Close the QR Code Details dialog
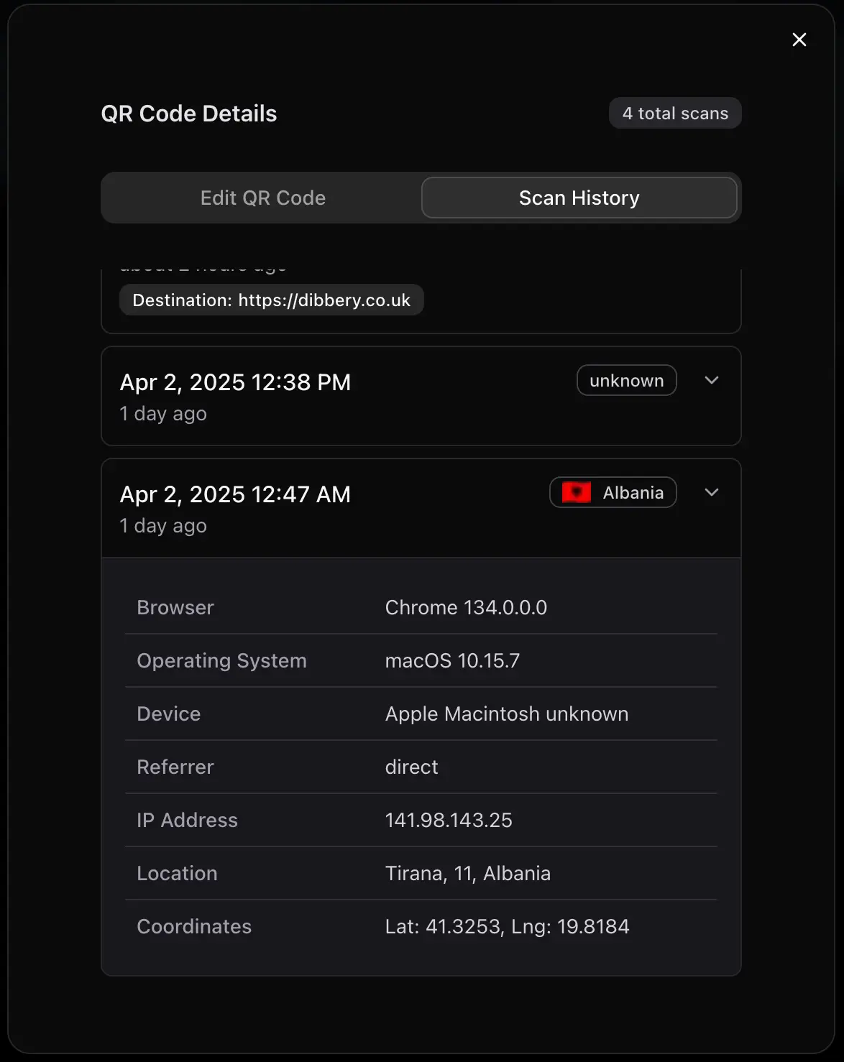The width and height of the screenshot is (844, 1062). click(x=799, y=40)
